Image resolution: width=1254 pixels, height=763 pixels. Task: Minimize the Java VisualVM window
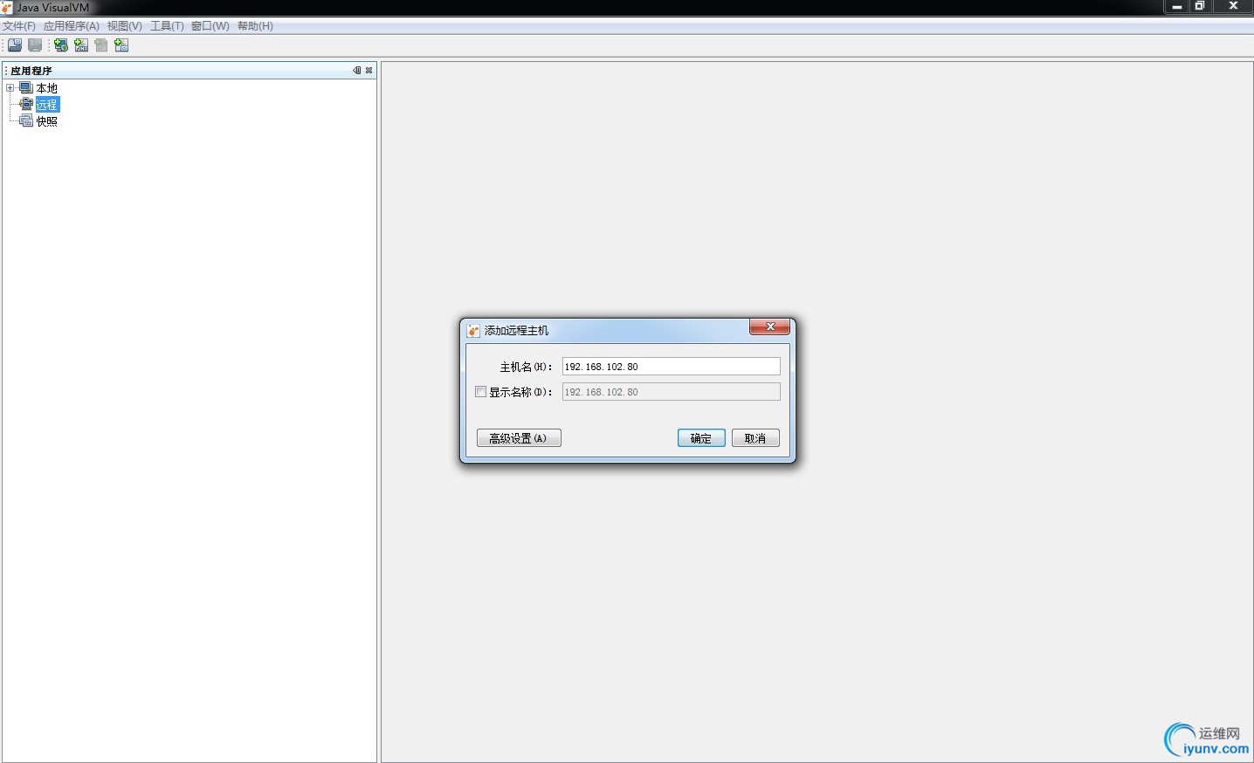pyautogui.click(x=1176, y=6)
